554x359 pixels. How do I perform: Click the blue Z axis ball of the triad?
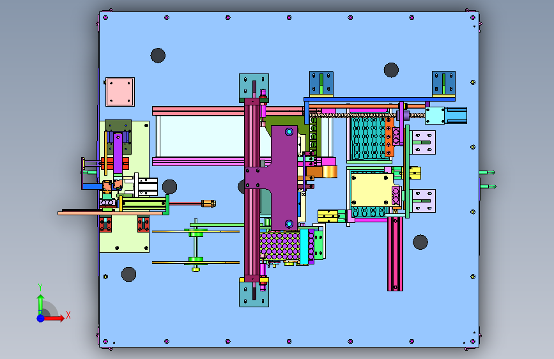[40, 318]
